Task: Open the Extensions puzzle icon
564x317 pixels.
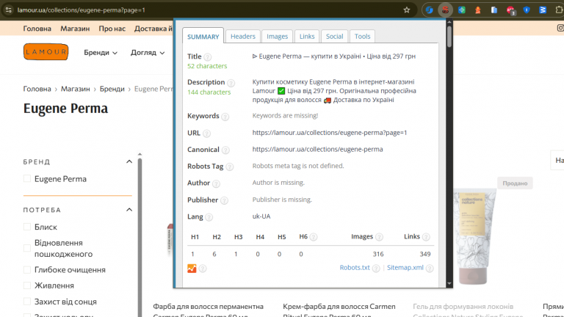Action: click(x=559, y=10)
